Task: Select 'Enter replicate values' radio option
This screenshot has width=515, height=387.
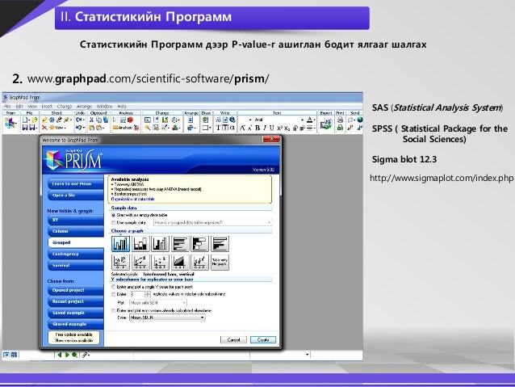Action: [x=114, y=294]
